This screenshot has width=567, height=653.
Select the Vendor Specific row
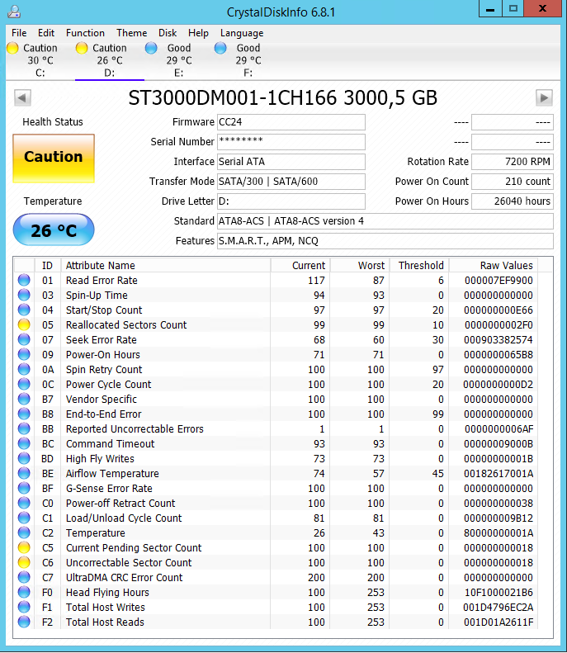tap(276, 399)
